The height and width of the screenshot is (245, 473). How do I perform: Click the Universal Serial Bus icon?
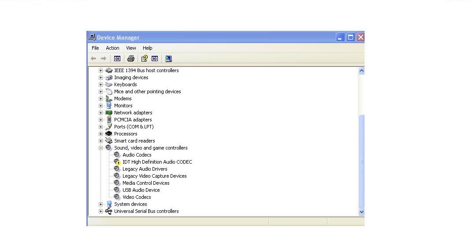click(109, 211)
